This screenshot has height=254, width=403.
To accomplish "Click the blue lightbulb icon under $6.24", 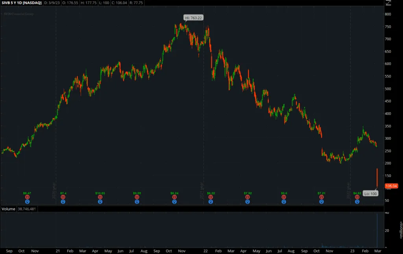I will point(174,201).
